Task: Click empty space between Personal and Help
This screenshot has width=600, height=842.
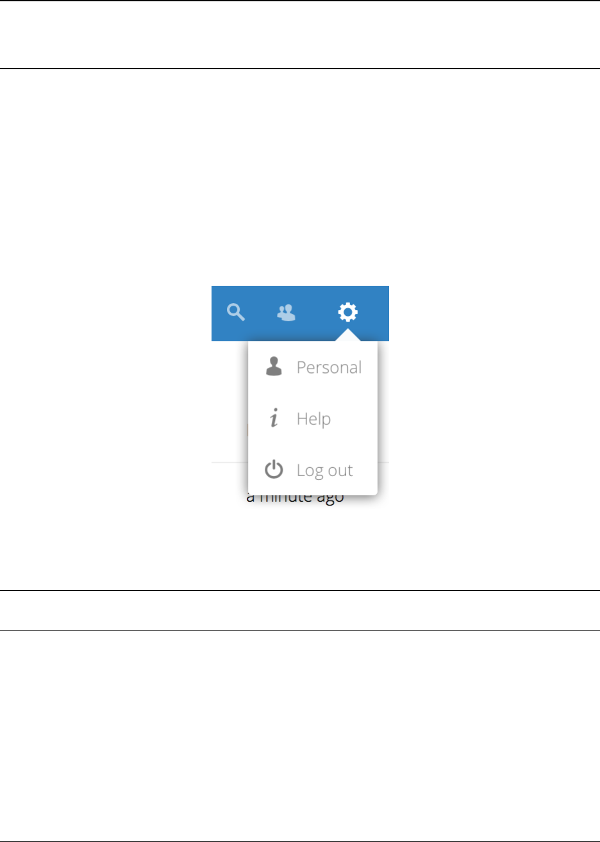Action: coord(313,393)
